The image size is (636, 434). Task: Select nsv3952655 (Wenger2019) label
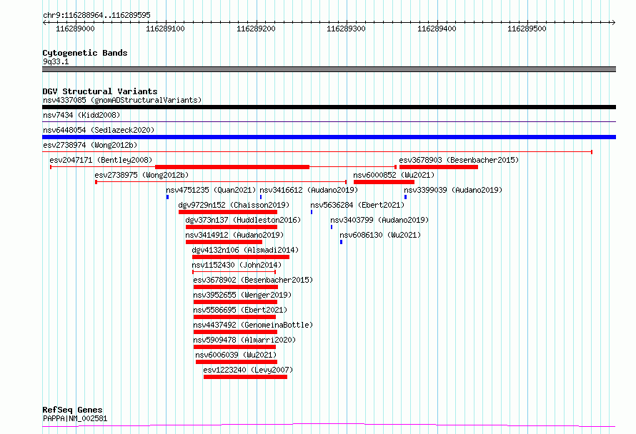coord(242,295)
